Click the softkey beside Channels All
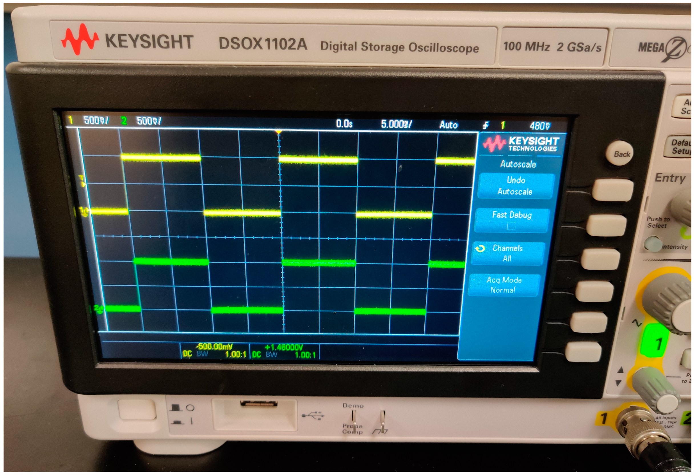 [x=600, y=259]
